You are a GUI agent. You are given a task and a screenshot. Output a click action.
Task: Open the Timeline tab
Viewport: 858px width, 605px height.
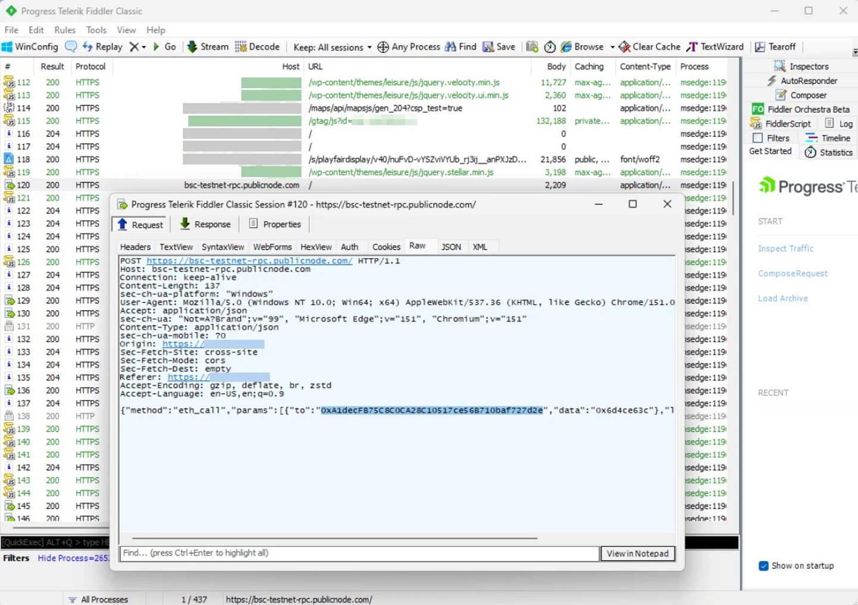tap(828, 138)
